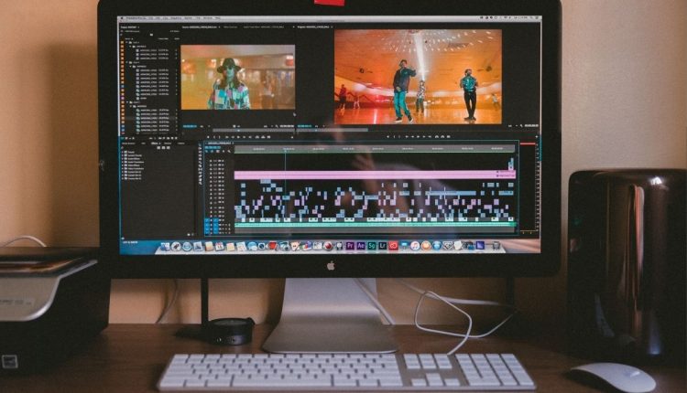Open the Help menu
This screenshot has width=687, height=393.
217,18
